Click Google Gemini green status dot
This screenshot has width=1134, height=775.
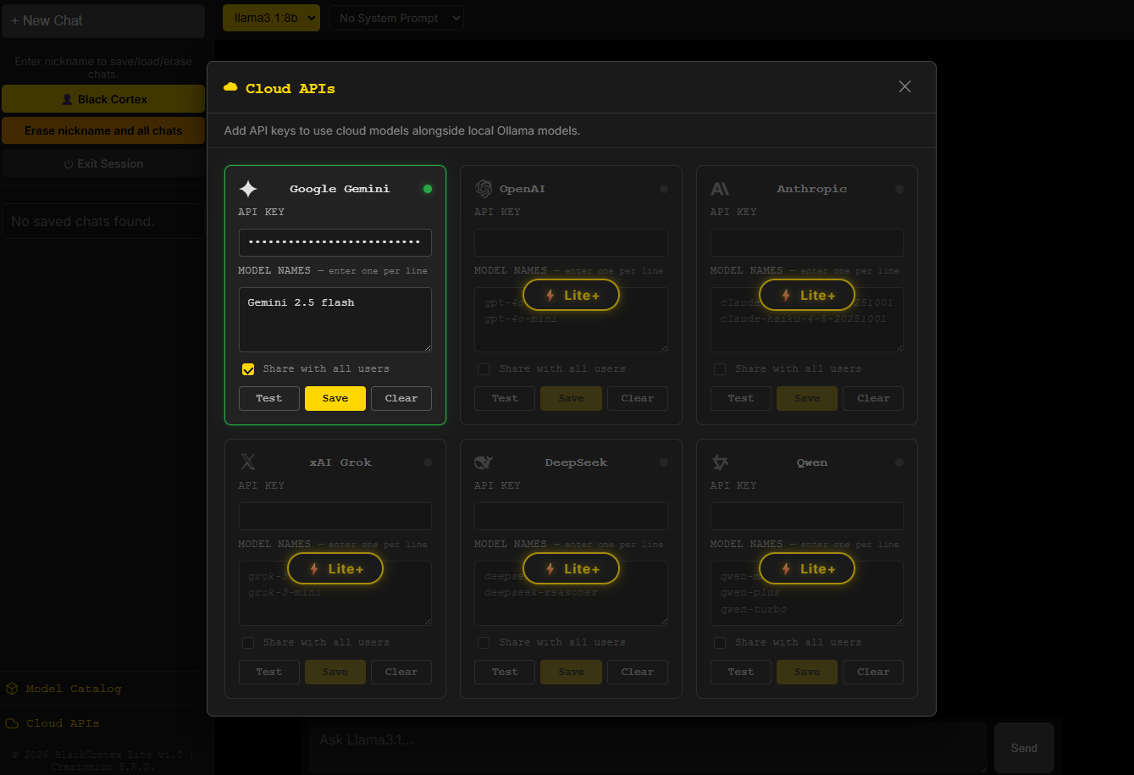[x=428, y=189]
